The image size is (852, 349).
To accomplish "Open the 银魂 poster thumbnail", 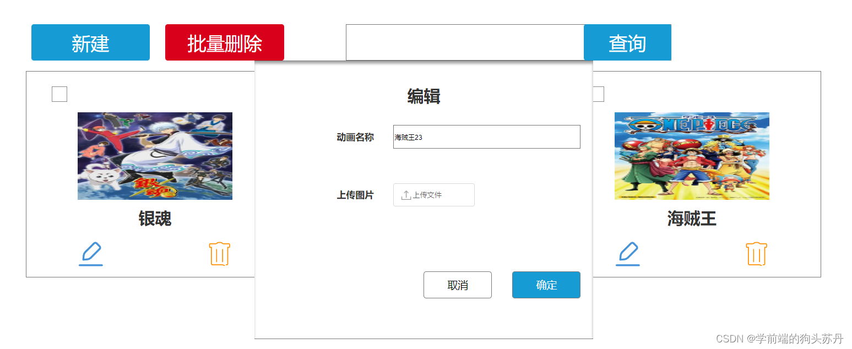I will coord(155,156).
